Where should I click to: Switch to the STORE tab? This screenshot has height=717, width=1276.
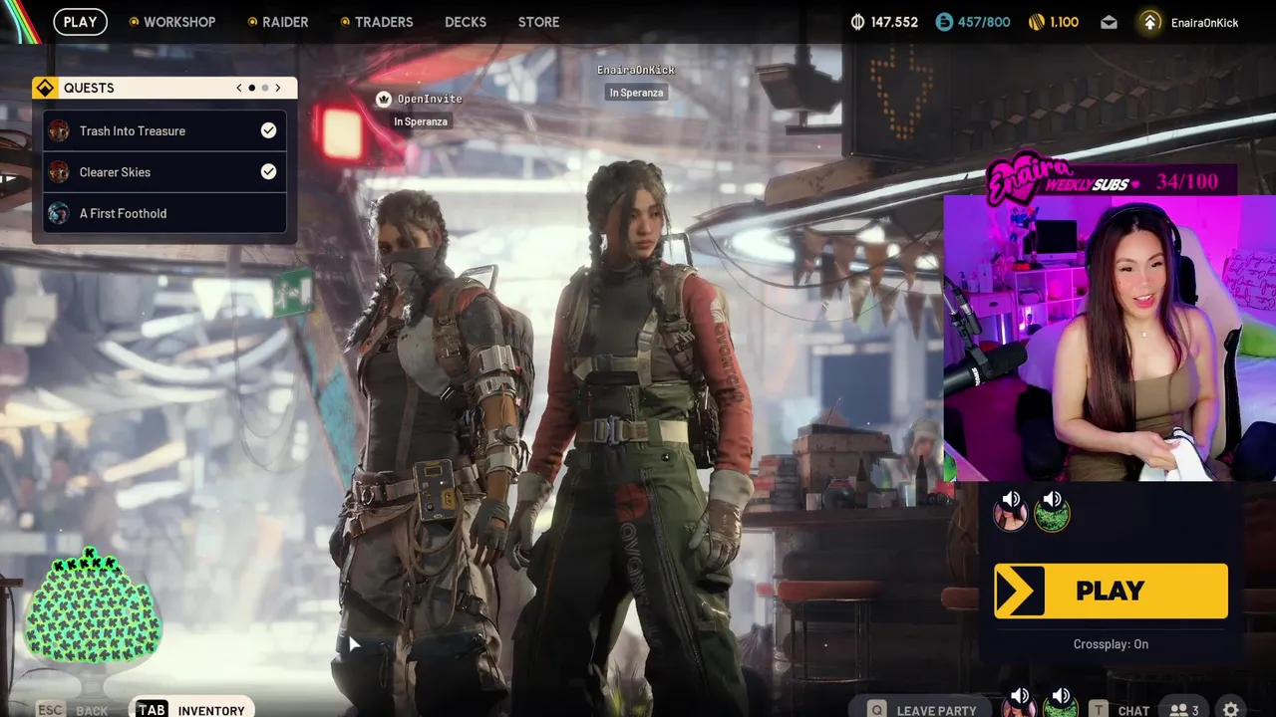(538, 22)
